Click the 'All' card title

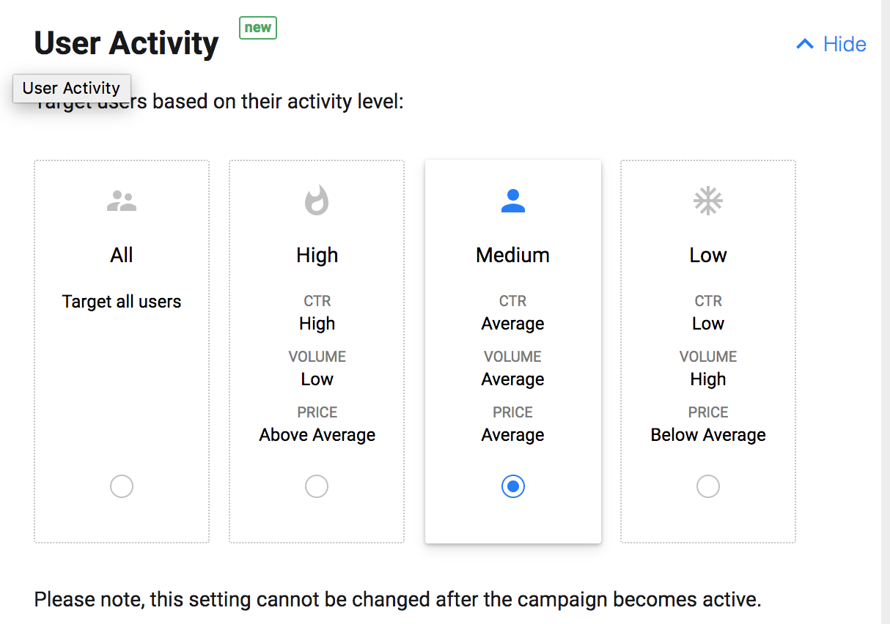(122, 255)
